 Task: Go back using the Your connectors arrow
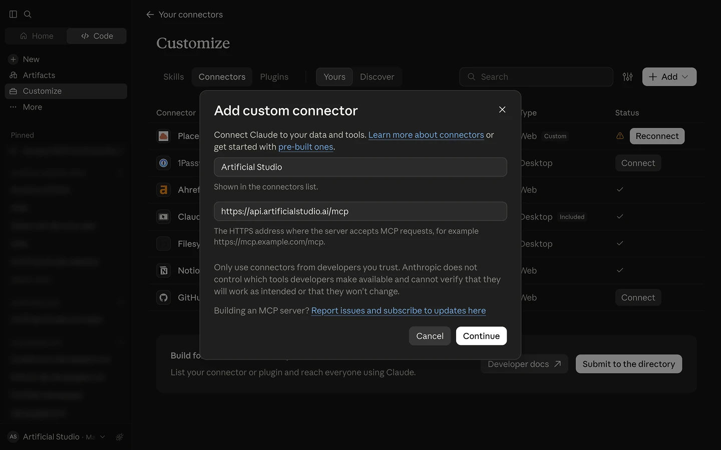[150, 14]
